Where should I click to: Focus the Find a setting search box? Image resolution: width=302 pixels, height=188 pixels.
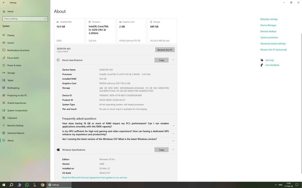25,19
